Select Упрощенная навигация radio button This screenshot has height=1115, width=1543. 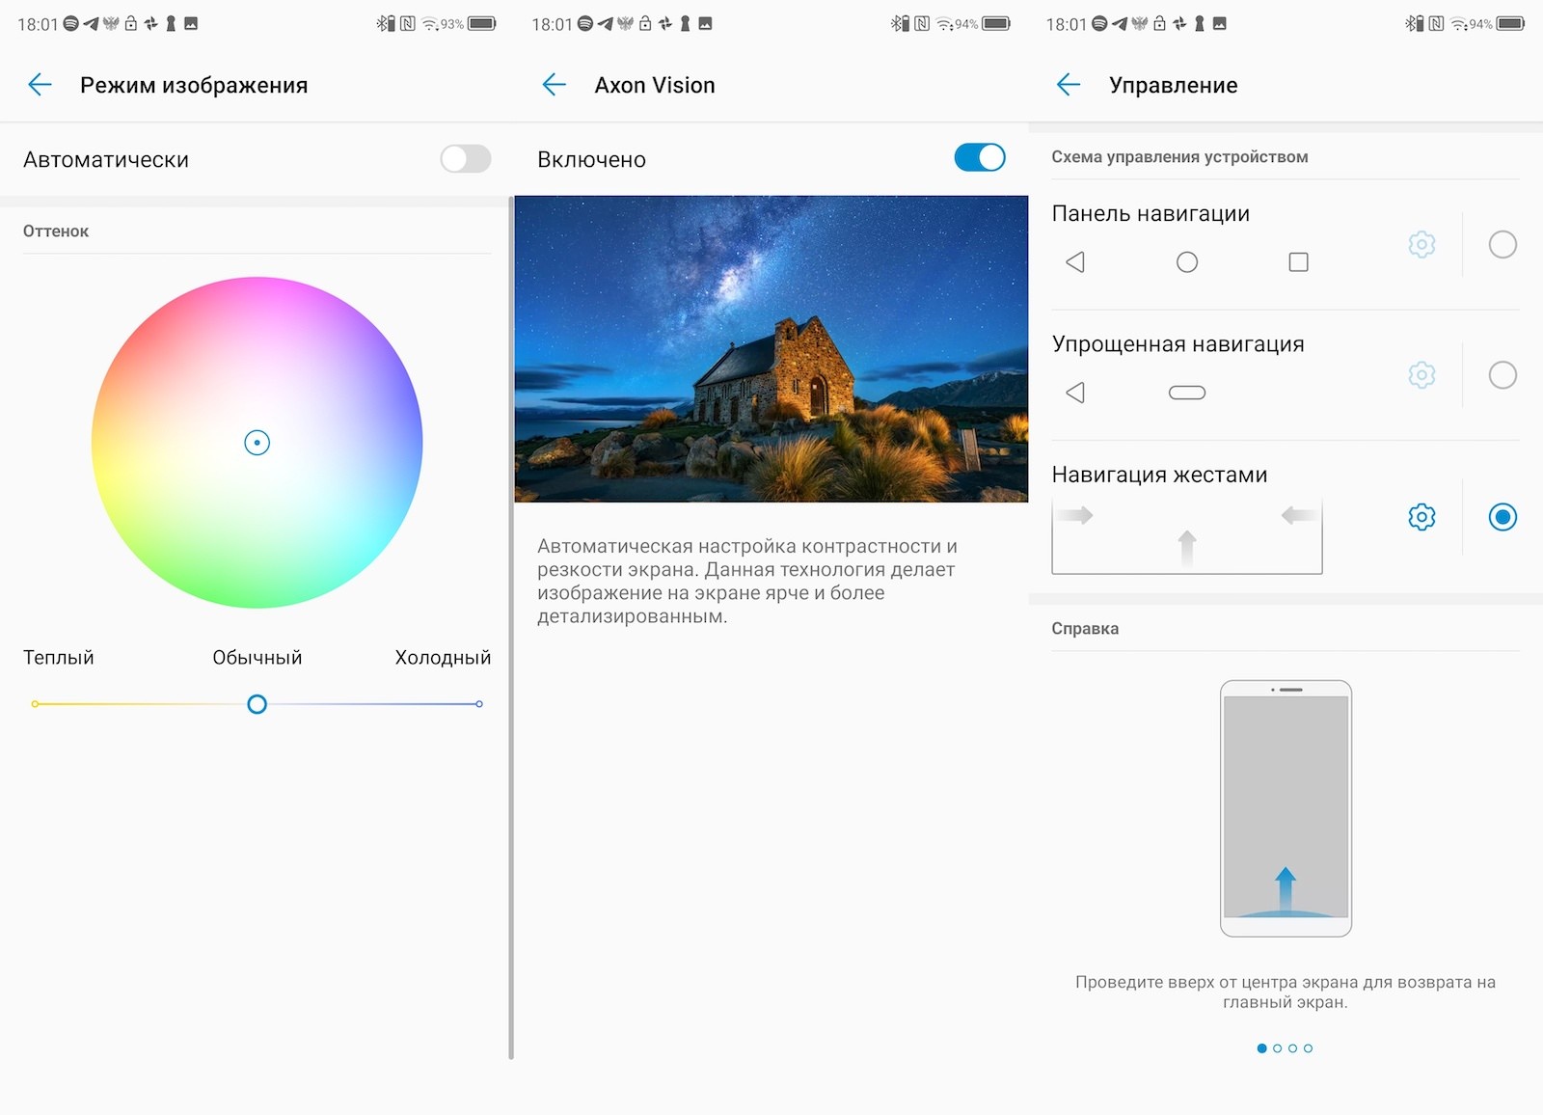tap(1502, 375)
